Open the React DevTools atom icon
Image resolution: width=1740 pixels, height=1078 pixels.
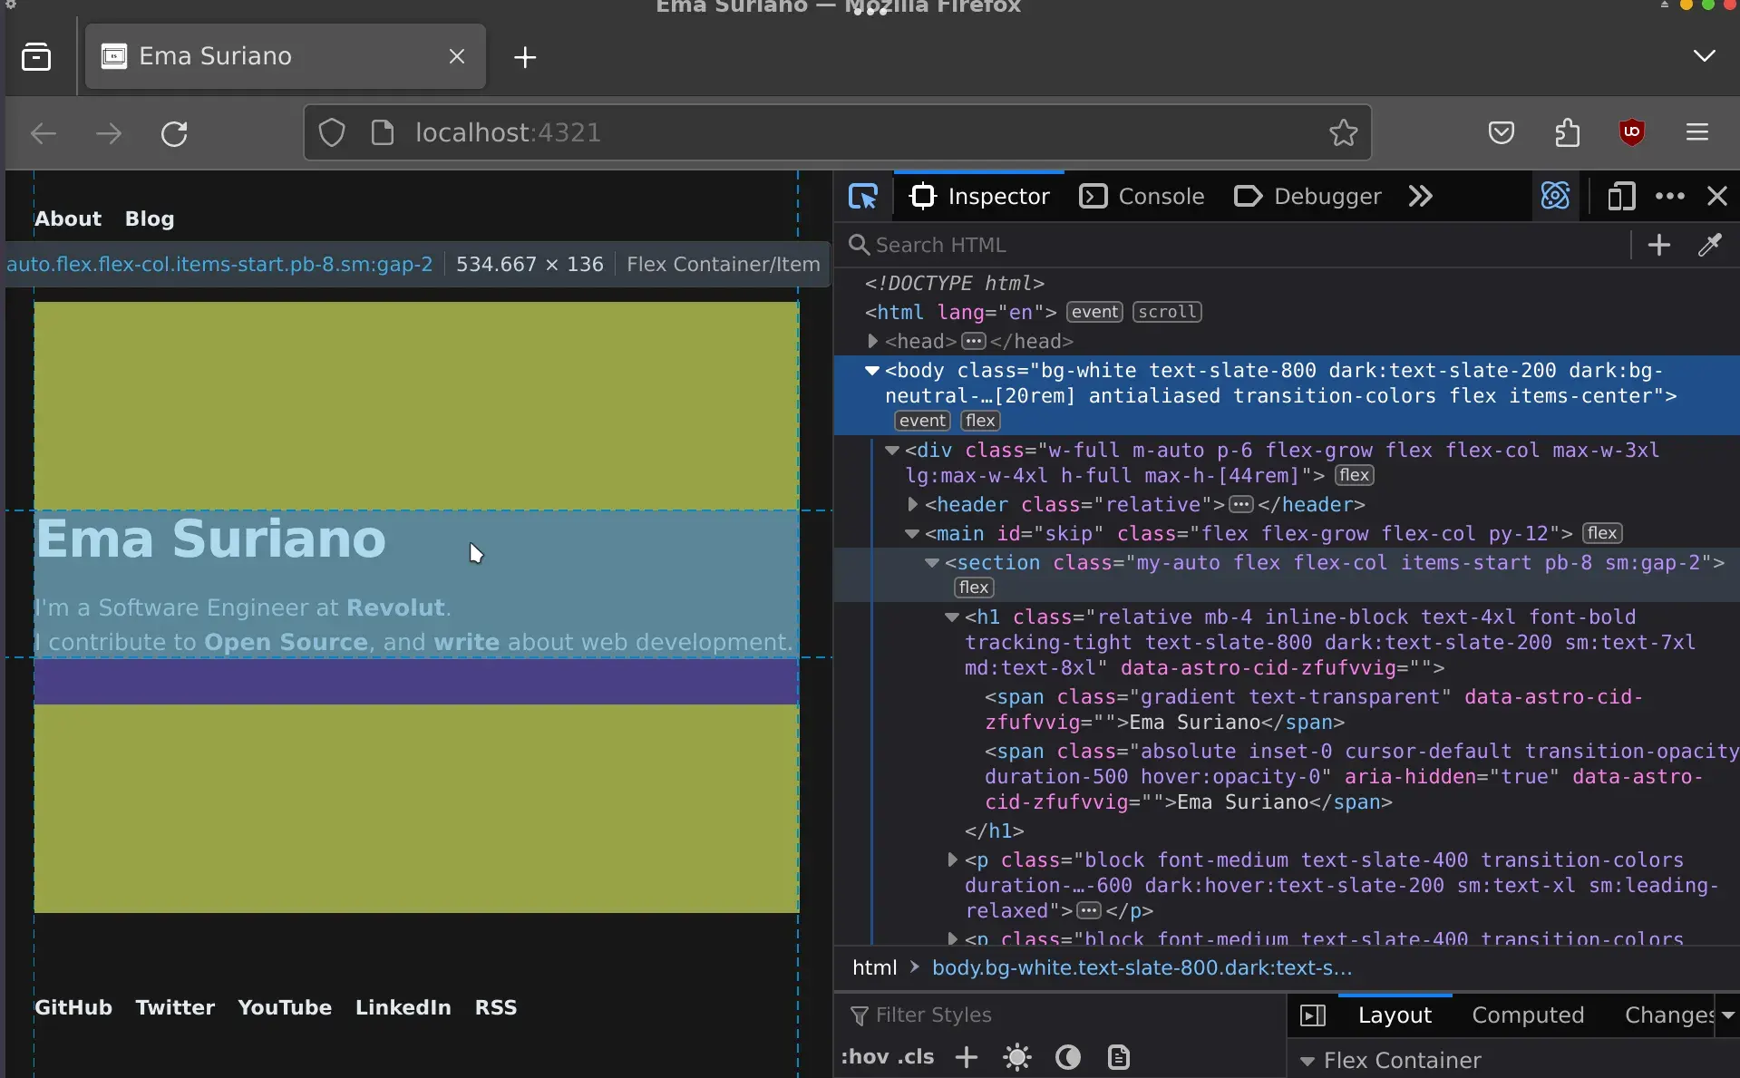click(1555, 196)
